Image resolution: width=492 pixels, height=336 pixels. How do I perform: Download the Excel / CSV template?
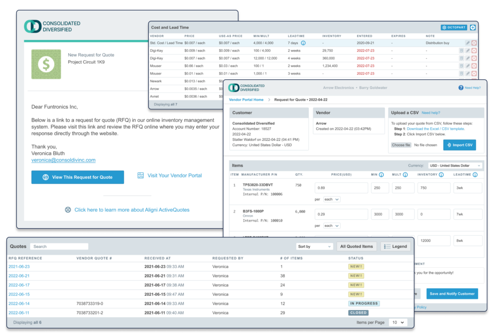(x=435, y=129)
